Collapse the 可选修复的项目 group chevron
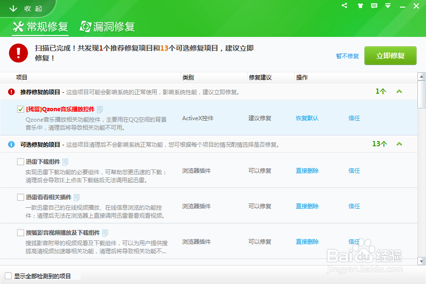Image resolution: width=426 pixels, height=284 pixels. tap(399, 144)
